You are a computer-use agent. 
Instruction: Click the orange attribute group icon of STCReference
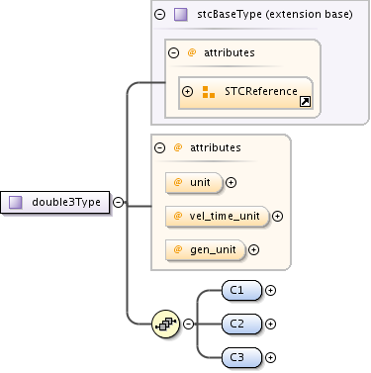point(209,92)
